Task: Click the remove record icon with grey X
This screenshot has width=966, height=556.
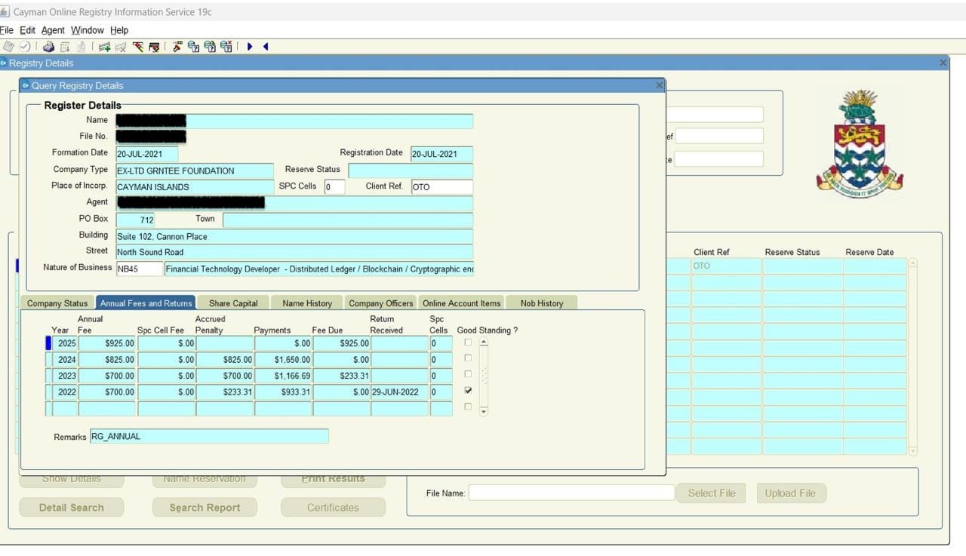Action: click(x=121, y=47)
